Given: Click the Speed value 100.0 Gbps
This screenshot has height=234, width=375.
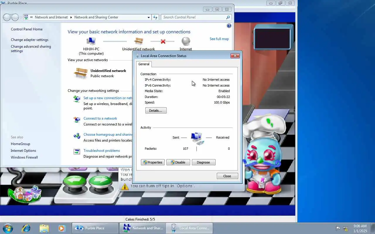Looking at the screenshot, I should [x=222, y=102].
